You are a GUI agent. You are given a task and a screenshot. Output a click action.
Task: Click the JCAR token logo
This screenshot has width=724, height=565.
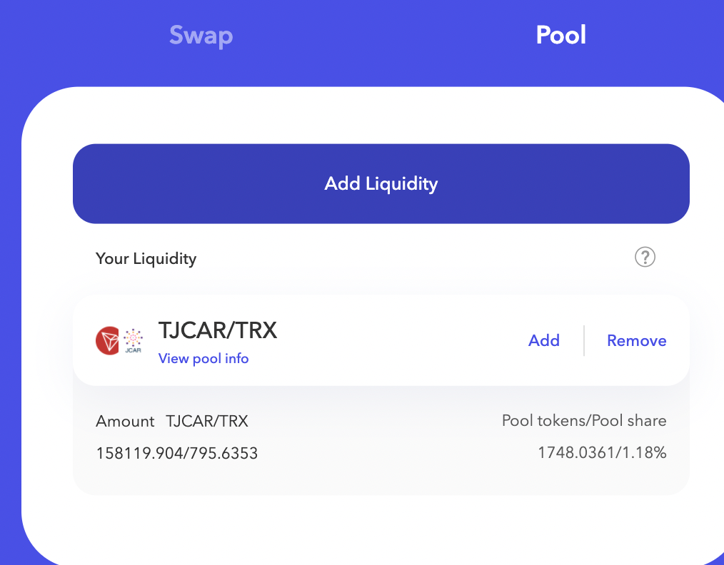[x=133, y=341]
